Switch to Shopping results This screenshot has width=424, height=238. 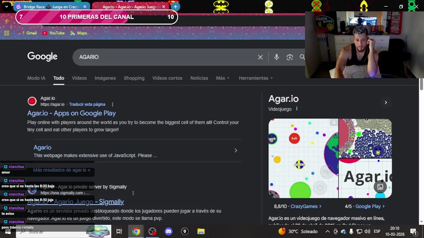134,78
